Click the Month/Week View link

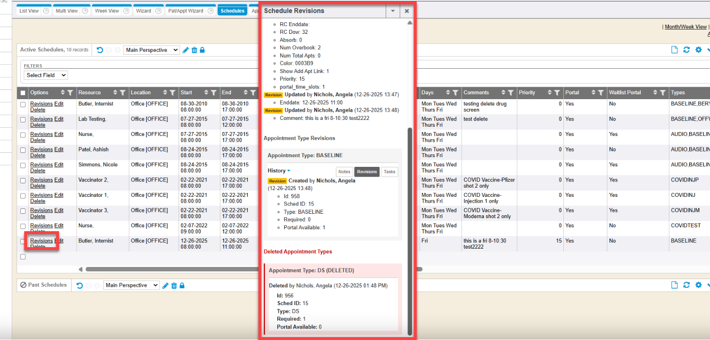coord(685,27)
